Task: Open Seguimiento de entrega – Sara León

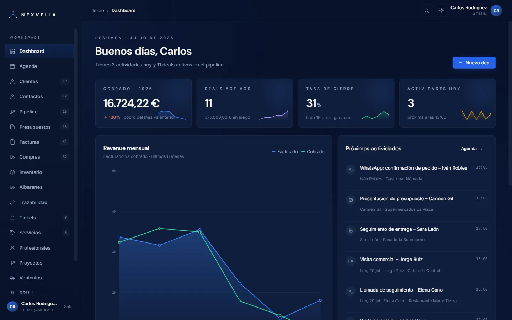Action: coord(417,234)
